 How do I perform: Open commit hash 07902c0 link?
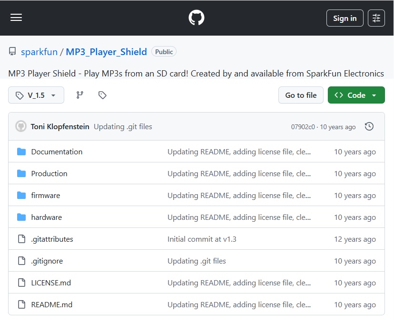(303, 127)
